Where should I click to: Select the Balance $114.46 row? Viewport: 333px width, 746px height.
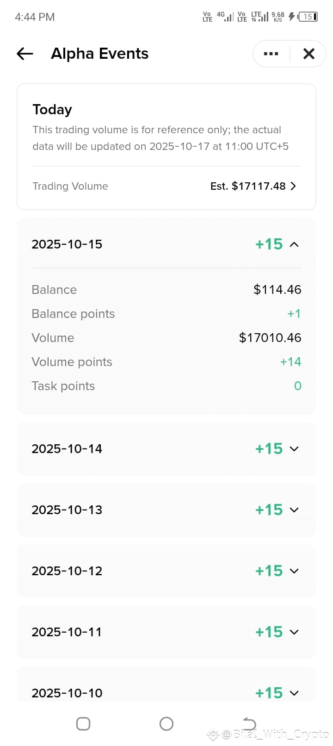click(166, 290)
